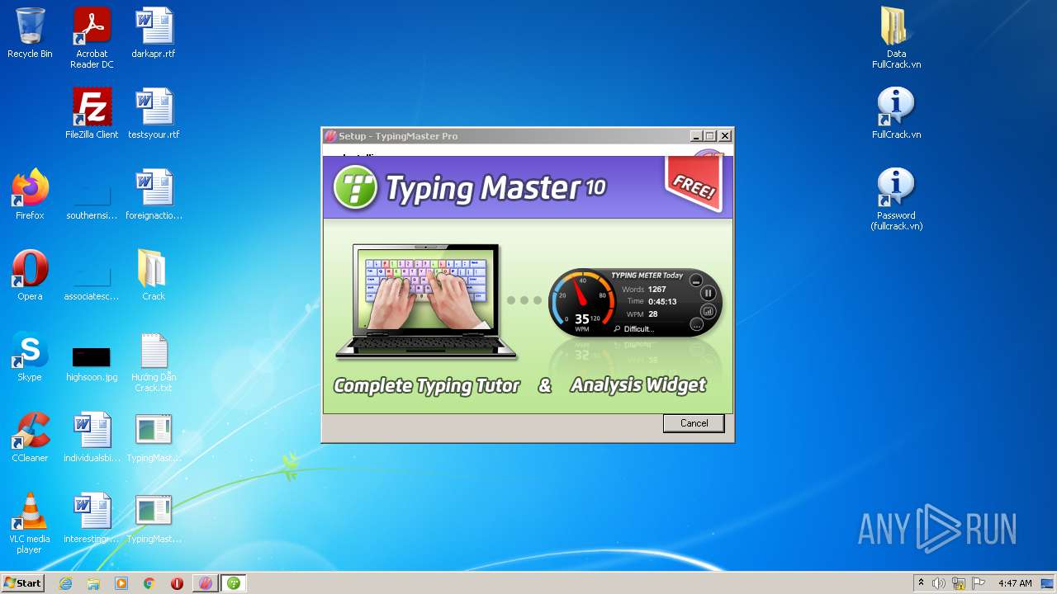
Task: Minimize the TypingMaster Pro setup window
Action: click(x=696, y=136)
